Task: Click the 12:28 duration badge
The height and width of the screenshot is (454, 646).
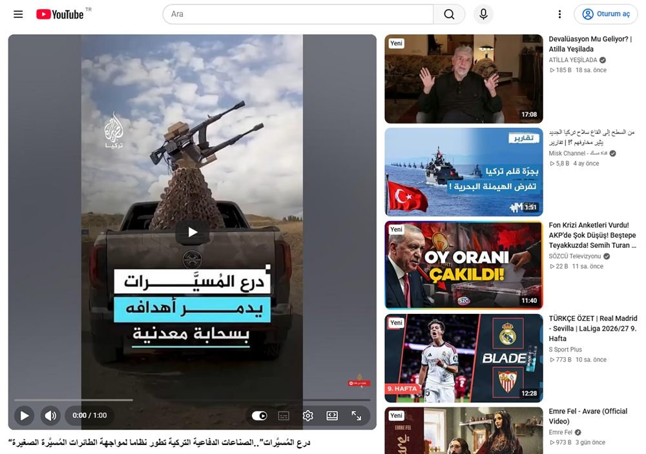Action: tap(529, 393)
